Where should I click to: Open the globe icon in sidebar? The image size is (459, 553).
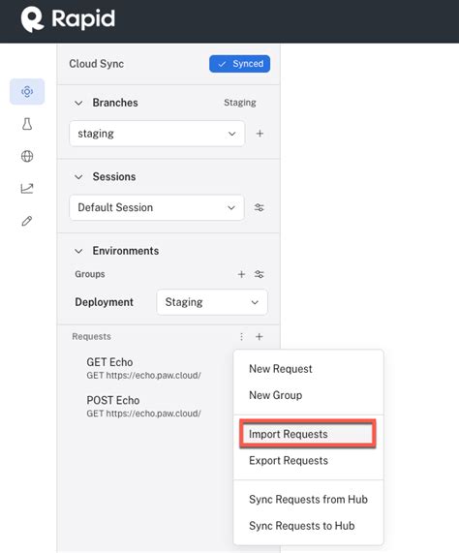27,156
